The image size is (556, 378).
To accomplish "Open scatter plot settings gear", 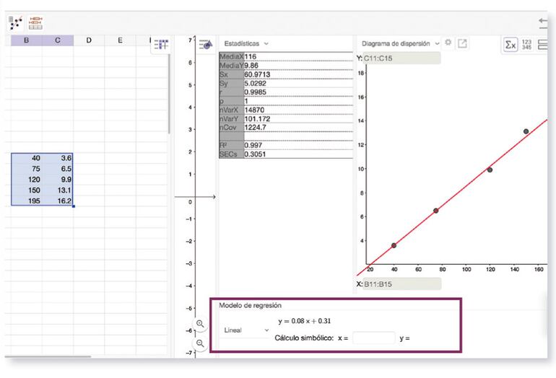I will tap(448, 43).
